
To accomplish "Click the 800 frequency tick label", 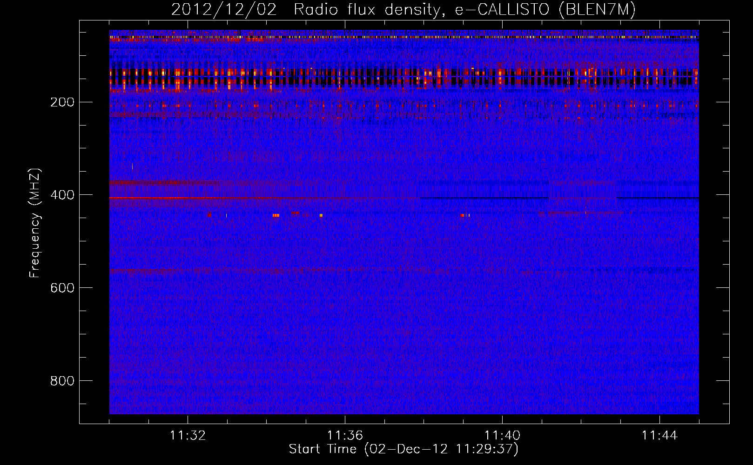I will pos(62,381).
